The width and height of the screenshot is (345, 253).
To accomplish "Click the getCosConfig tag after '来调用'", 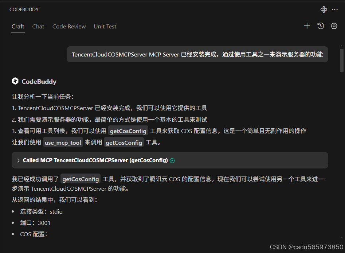I will tap(124, 143).
